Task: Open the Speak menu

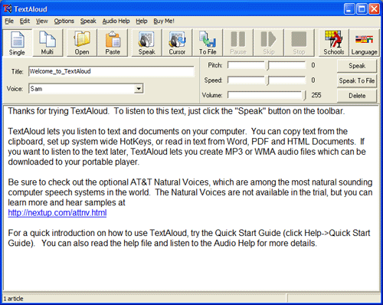Action: pyautogui.click(x=88, y=21)
